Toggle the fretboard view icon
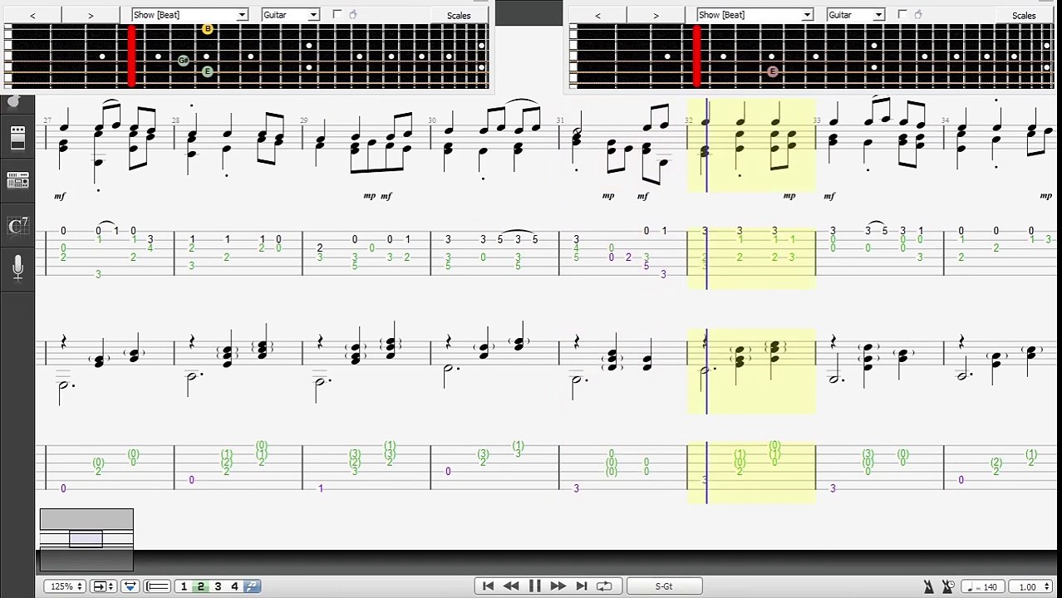 (x=157, y=586)
